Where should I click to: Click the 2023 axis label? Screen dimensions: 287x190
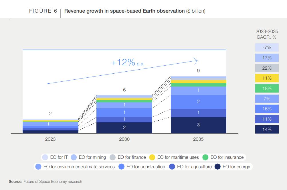50,139
